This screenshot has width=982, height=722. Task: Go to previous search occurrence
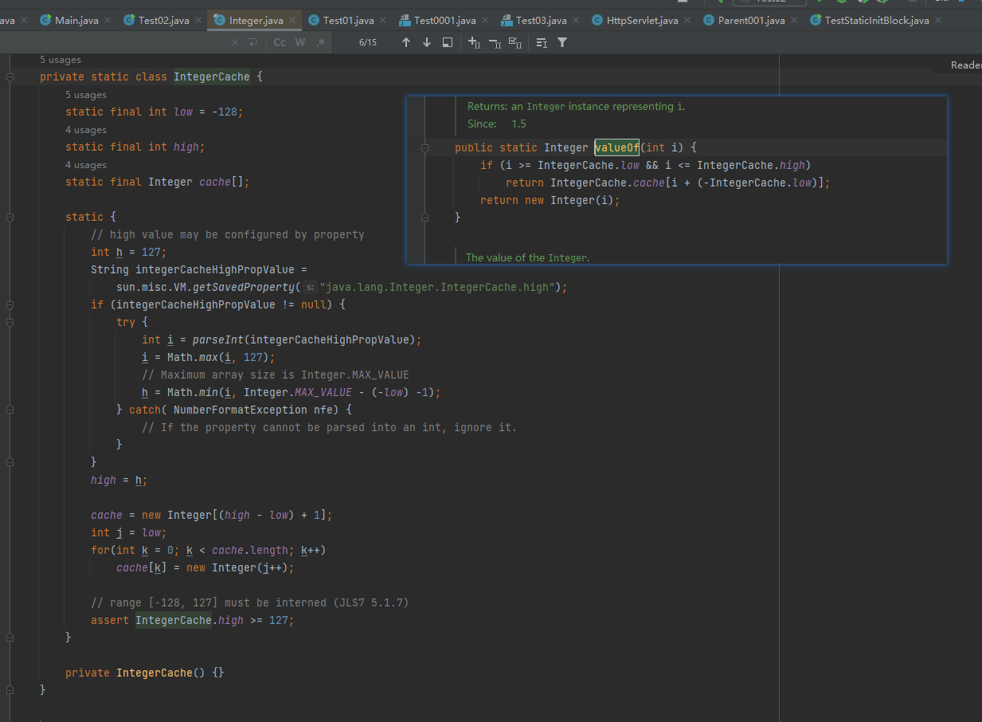tap(406, 42)
